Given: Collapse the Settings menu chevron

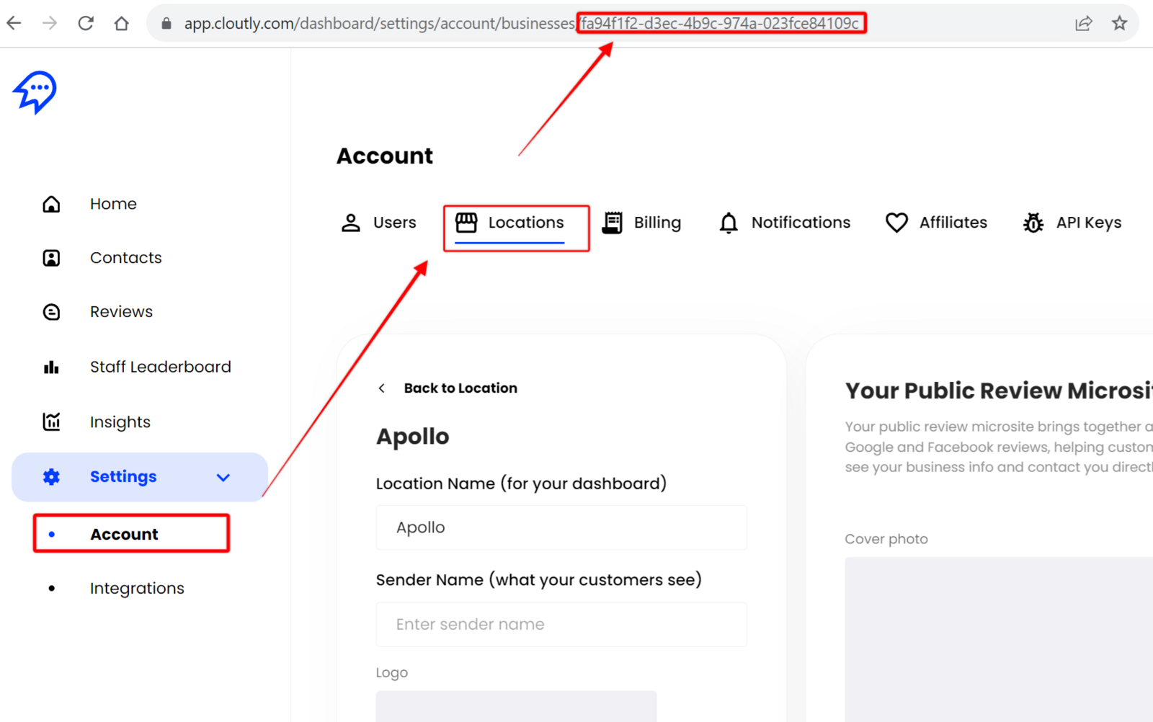Looking at the screenshot, I should 223,477.
